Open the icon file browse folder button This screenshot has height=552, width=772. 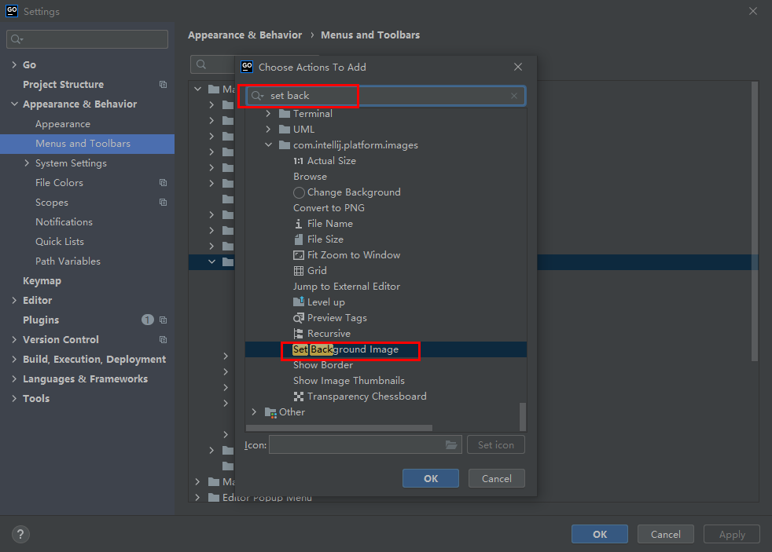pos(451,445)
